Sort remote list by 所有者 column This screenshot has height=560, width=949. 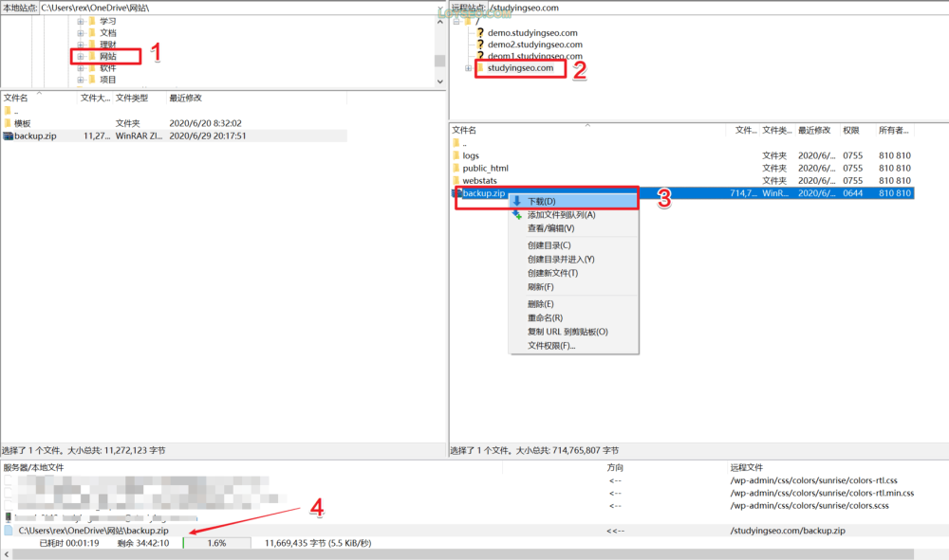click(895, 130)
